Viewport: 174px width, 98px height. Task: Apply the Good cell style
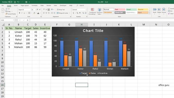point(131,10)
